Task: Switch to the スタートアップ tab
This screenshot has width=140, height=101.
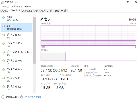Action: (39, 11)
